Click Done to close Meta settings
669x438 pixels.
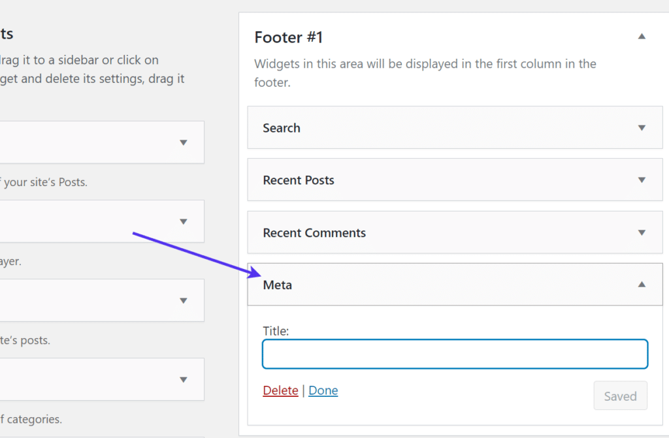click(x=323, y=390)
